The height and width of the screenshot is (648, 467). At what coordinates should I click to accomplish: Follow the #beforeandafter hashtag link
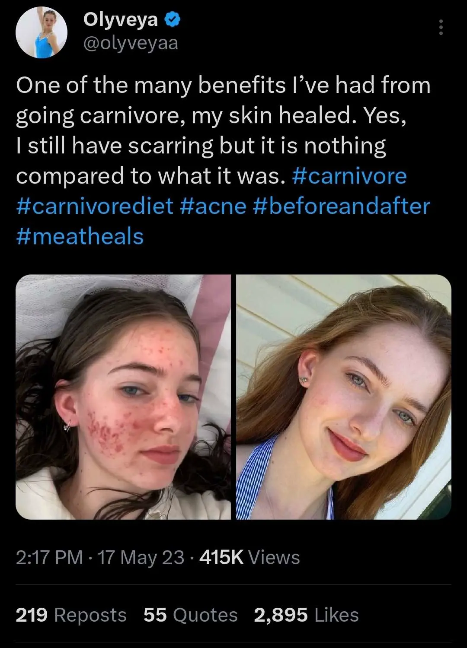pyautogui.click(x=340, y=206)
